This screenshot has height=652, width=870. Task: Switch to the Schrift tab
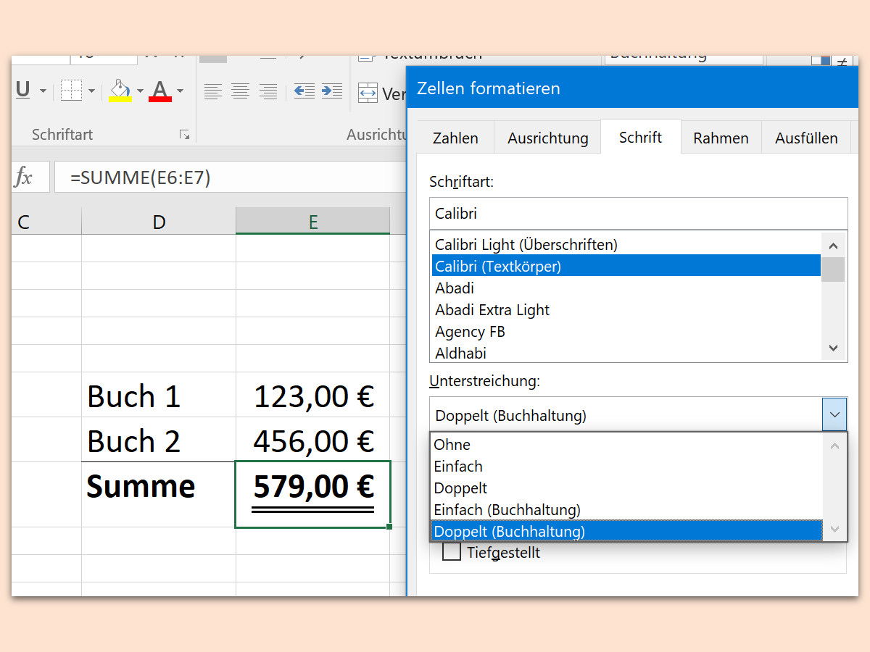point(641,137)
